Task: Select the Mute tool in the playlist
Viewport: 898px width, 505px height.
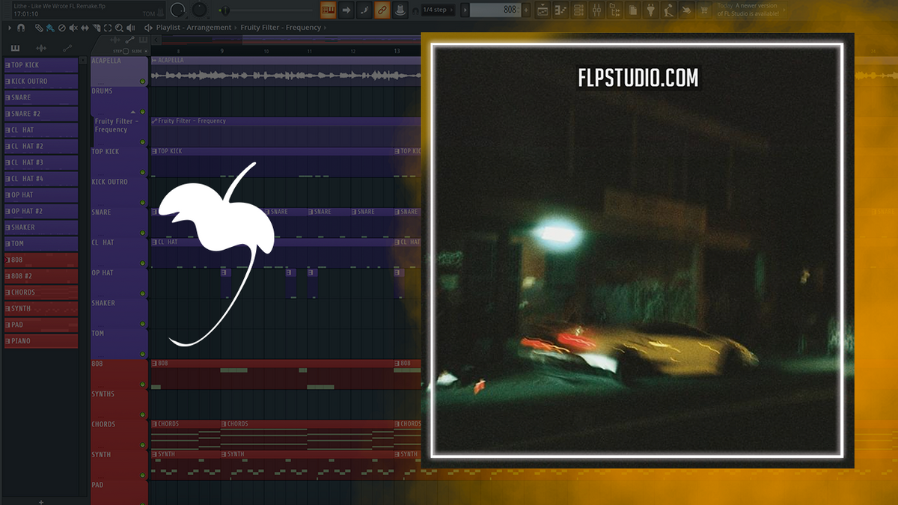Action: click(73, 28)
